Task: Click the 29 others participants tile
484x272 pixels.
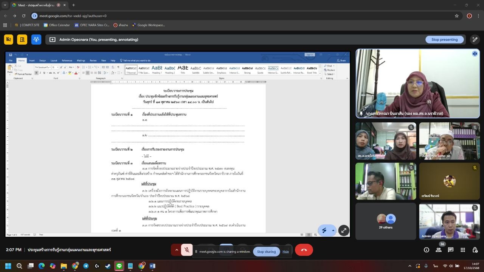Action: [386, 221]
